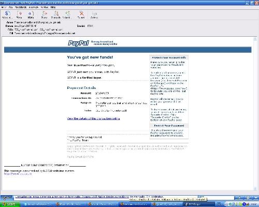259x207 pixels.
Task: Switch to the third taskbar window button
Action: pyautogui.click(x=102, y=204)
